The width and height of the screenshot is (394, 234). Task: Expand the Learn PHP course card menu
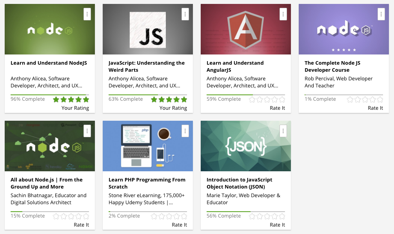(x=185, y=131)
